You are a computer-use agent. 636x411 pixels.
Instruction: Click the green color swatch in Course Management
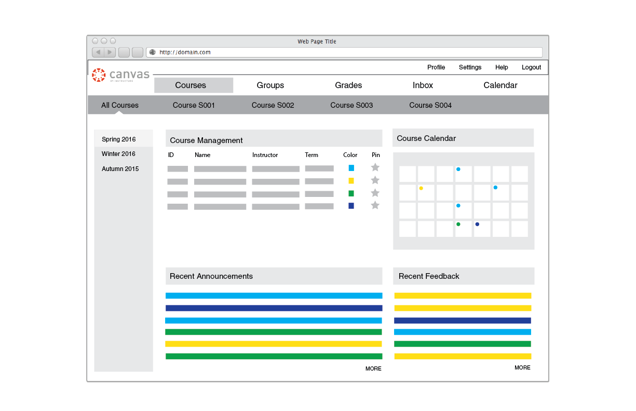pyautogui.click(x=351, y=193)
